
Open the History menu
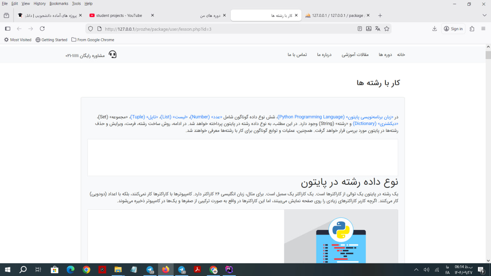pos(40,3)
